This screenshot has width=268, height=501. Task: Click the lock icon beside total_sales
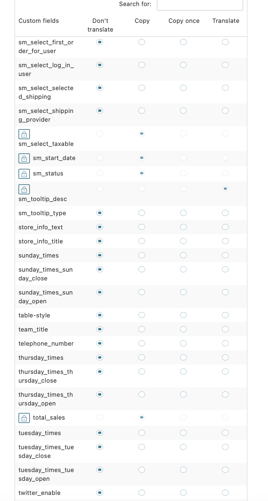click(24, 418)
